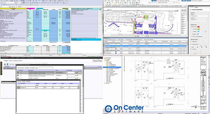Toggle the Show Line Segments checkbox
This screenshot has height=114, width=210.
pos(192,36)
